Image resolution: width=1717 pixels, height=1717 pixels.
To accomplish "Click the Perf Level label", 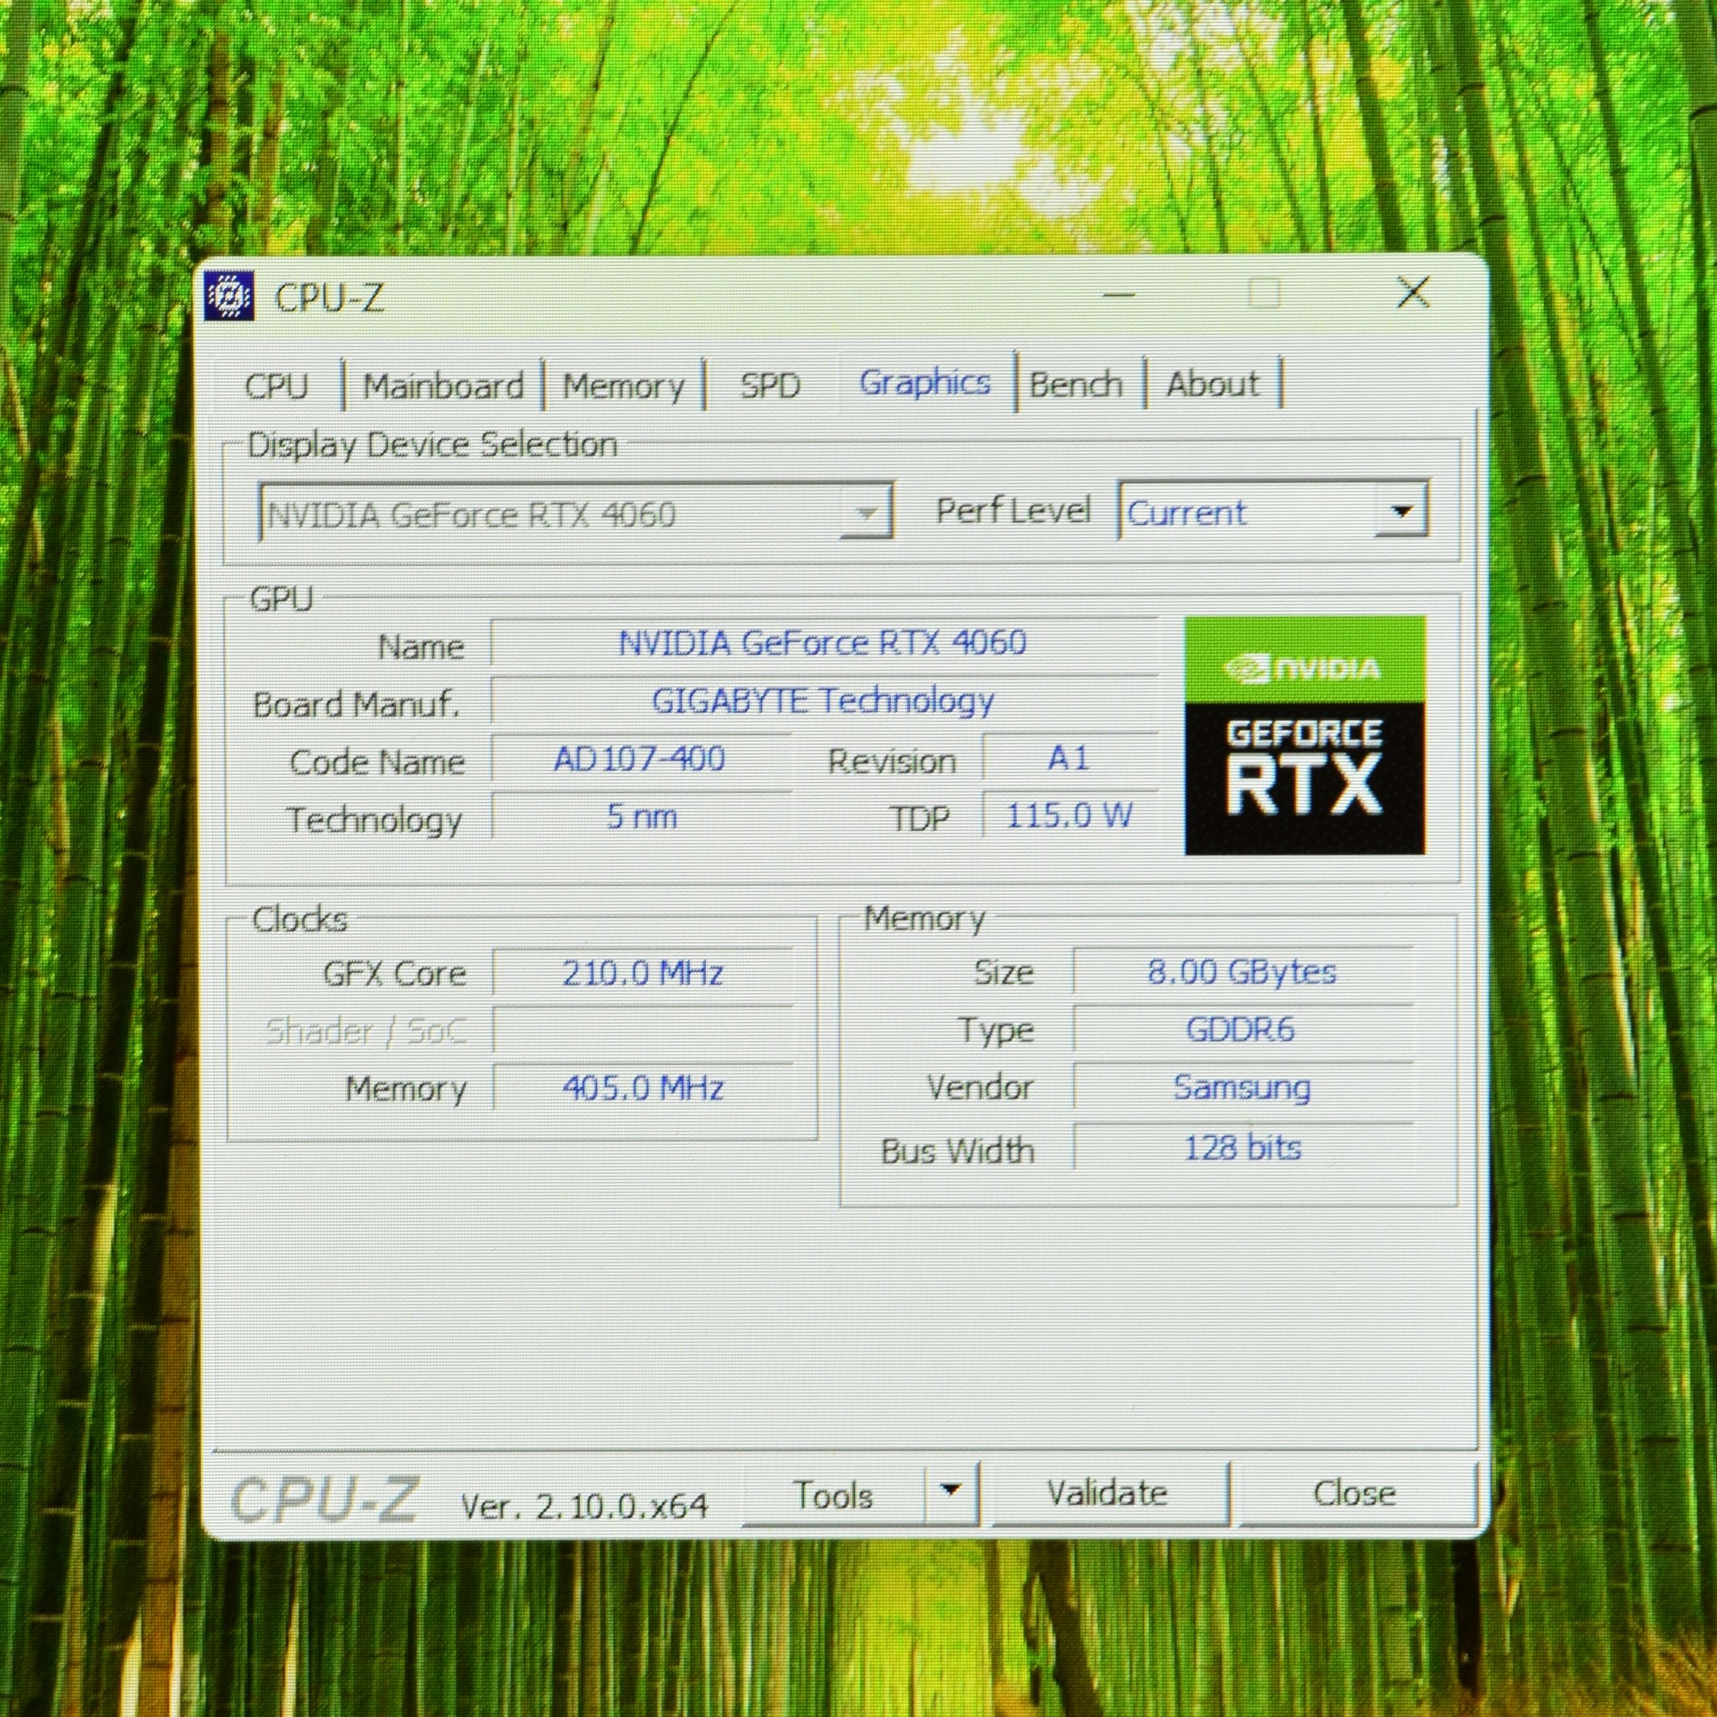I will (x=1013, y=511).
